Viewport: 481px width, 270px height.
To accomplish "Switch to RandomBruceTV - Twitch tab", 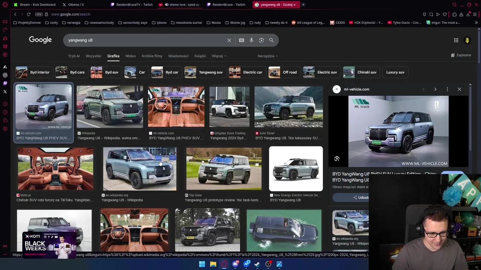I will click(x=132, y=4).
